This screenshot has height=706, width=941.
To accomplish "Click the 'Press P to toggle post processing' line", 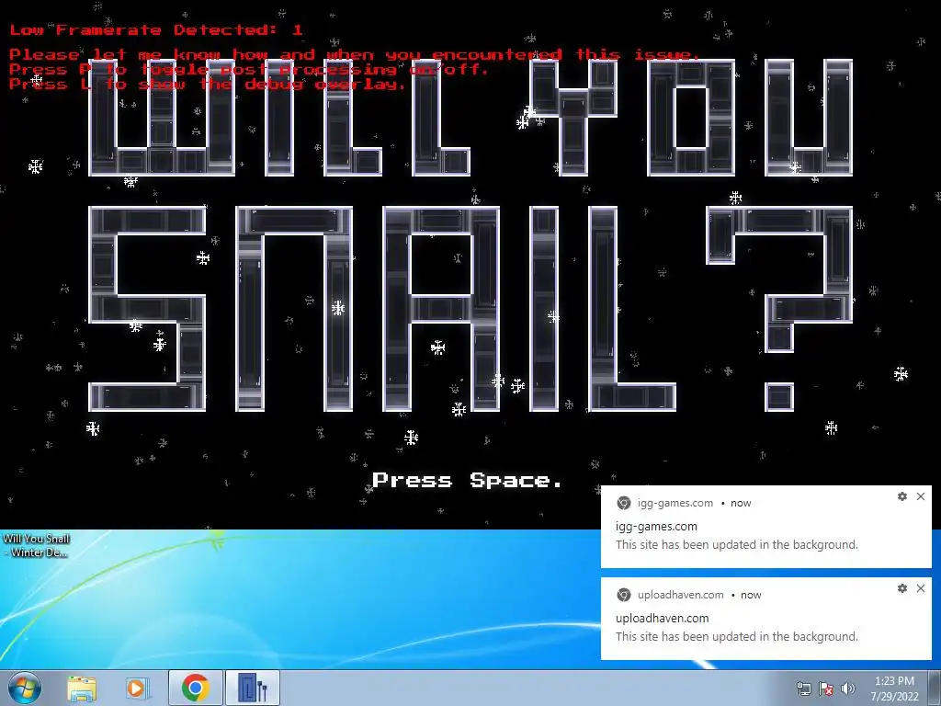I will click(x=248, y=70).
